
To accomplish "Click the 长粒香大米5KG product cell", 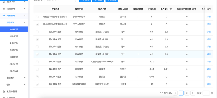I will click(102, 84).
